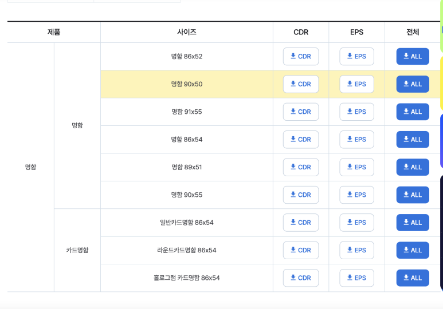Viewport: 443px width, 309px height.
Task: Click the 제품 column header
Action: click(54, 32)
